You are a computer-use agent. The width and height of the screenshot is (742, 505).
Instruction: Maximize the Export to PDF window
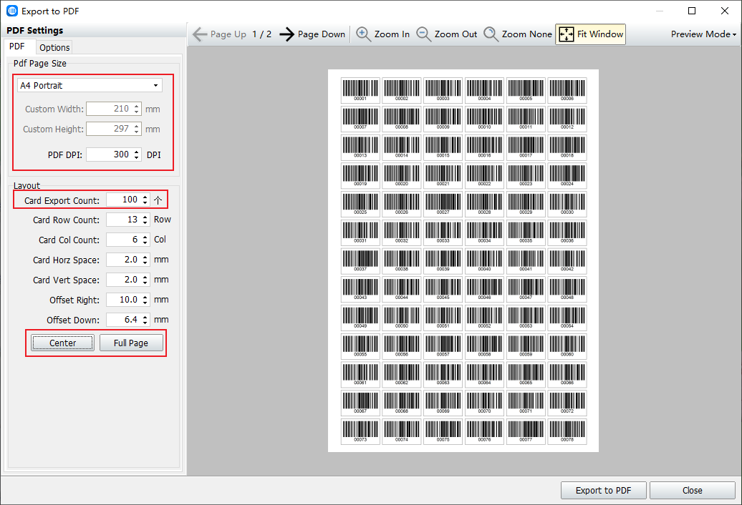(692, 11)
